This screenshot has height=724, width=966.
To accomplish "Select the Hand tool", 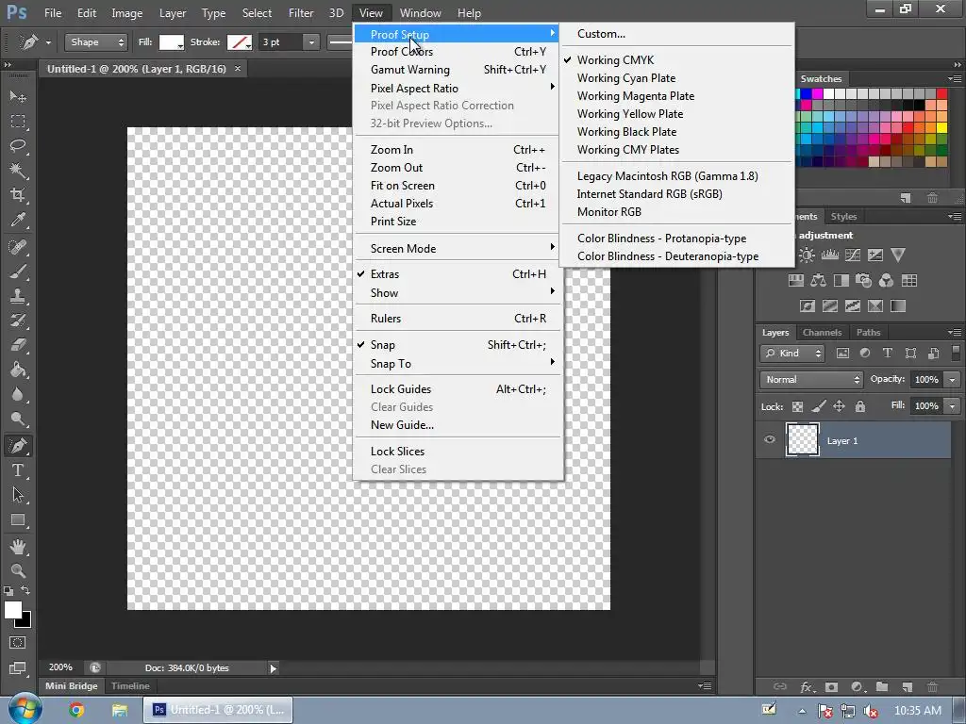I will (18, 547).
